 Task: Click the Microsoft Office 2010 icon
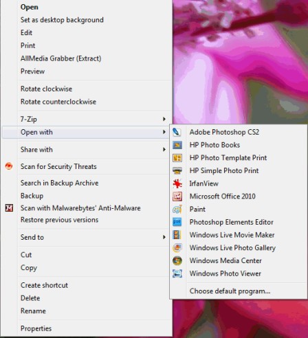pyautogui.click(x=177, y=196)
